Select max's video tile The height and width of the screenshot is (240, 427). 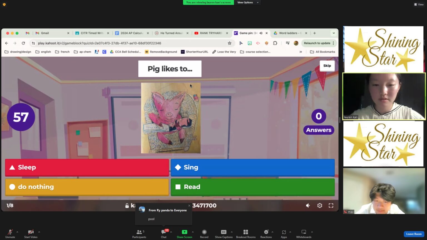pyautogui.click(x=384, y=191)
